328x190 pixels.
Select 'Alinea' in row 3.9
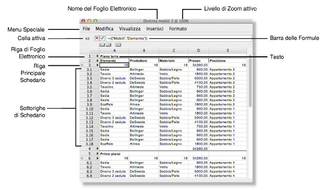(x=144, y=105)
